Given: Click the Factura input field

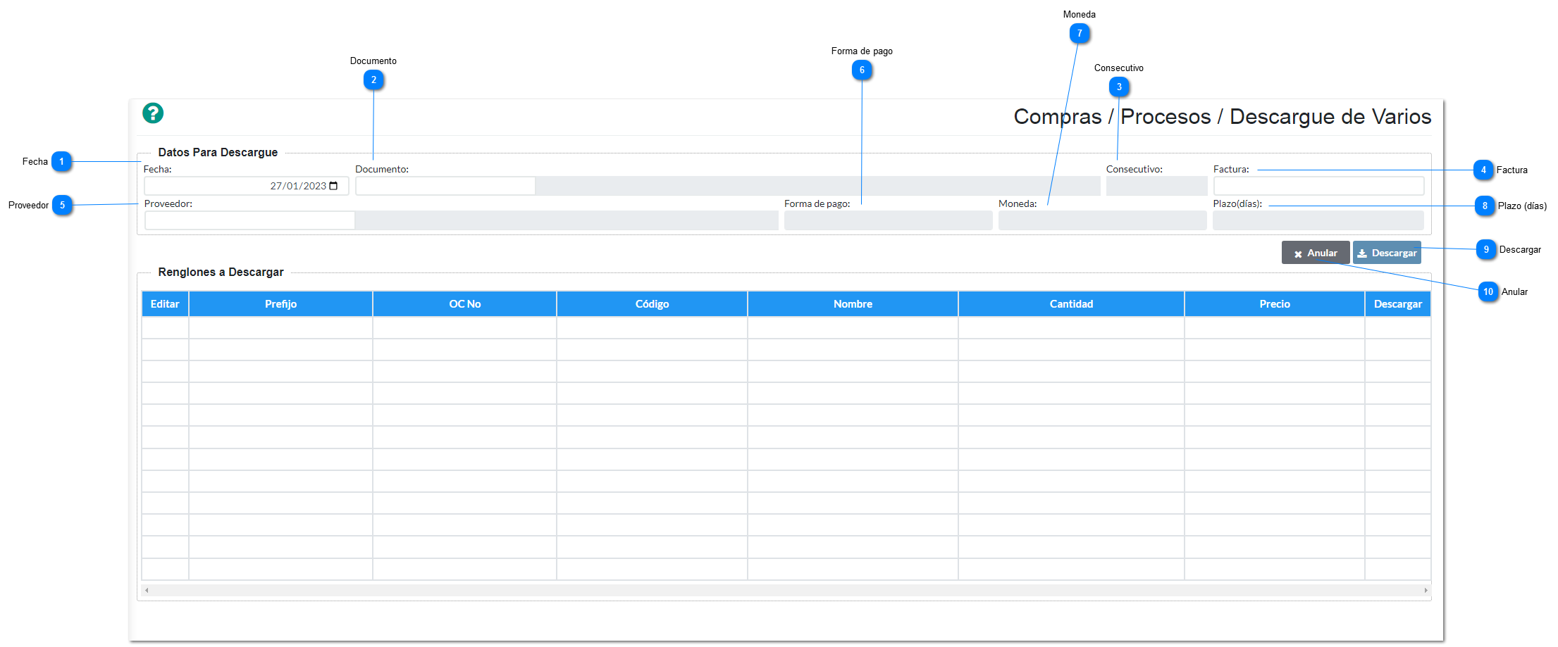Looking at the screenshot, I should point(1318,186).
